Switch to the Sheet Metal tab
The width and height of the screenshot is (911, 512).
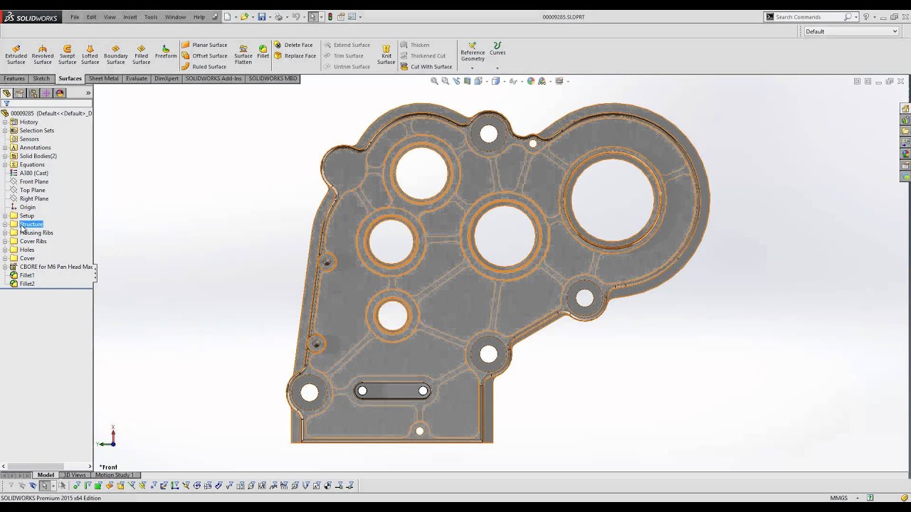click(x=104, y=78)
